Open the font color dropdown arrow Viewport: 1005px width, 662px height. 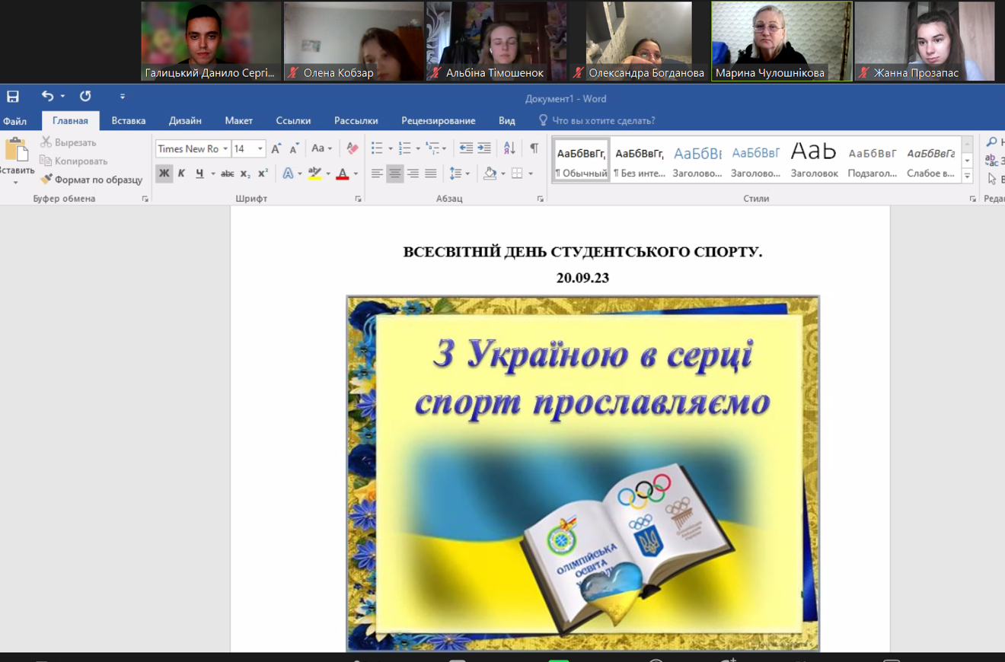(356, 173)
